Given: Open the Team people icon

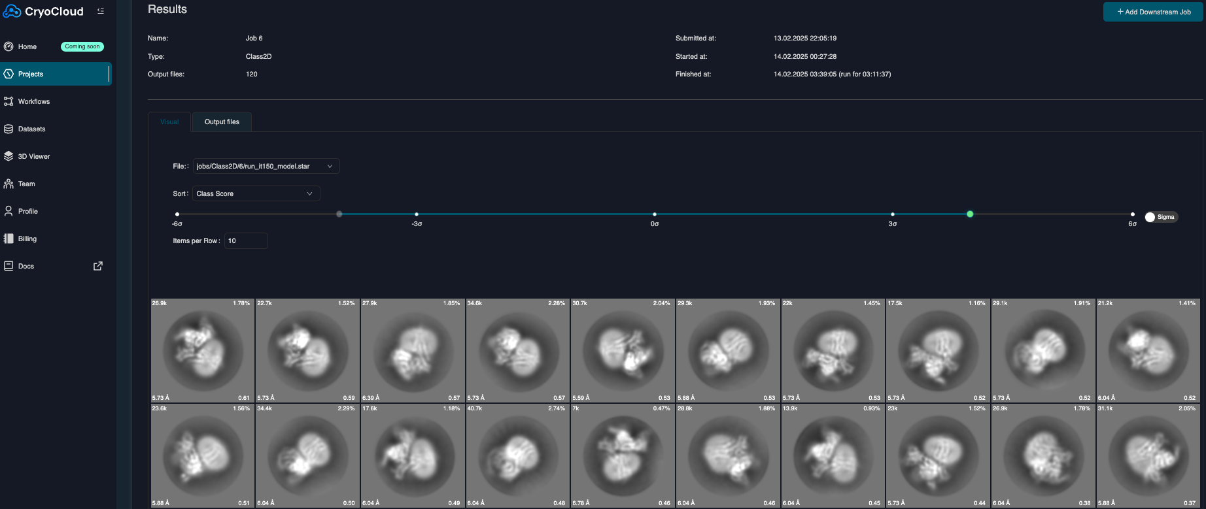Looking at the screenshot, I should (9, 184).
